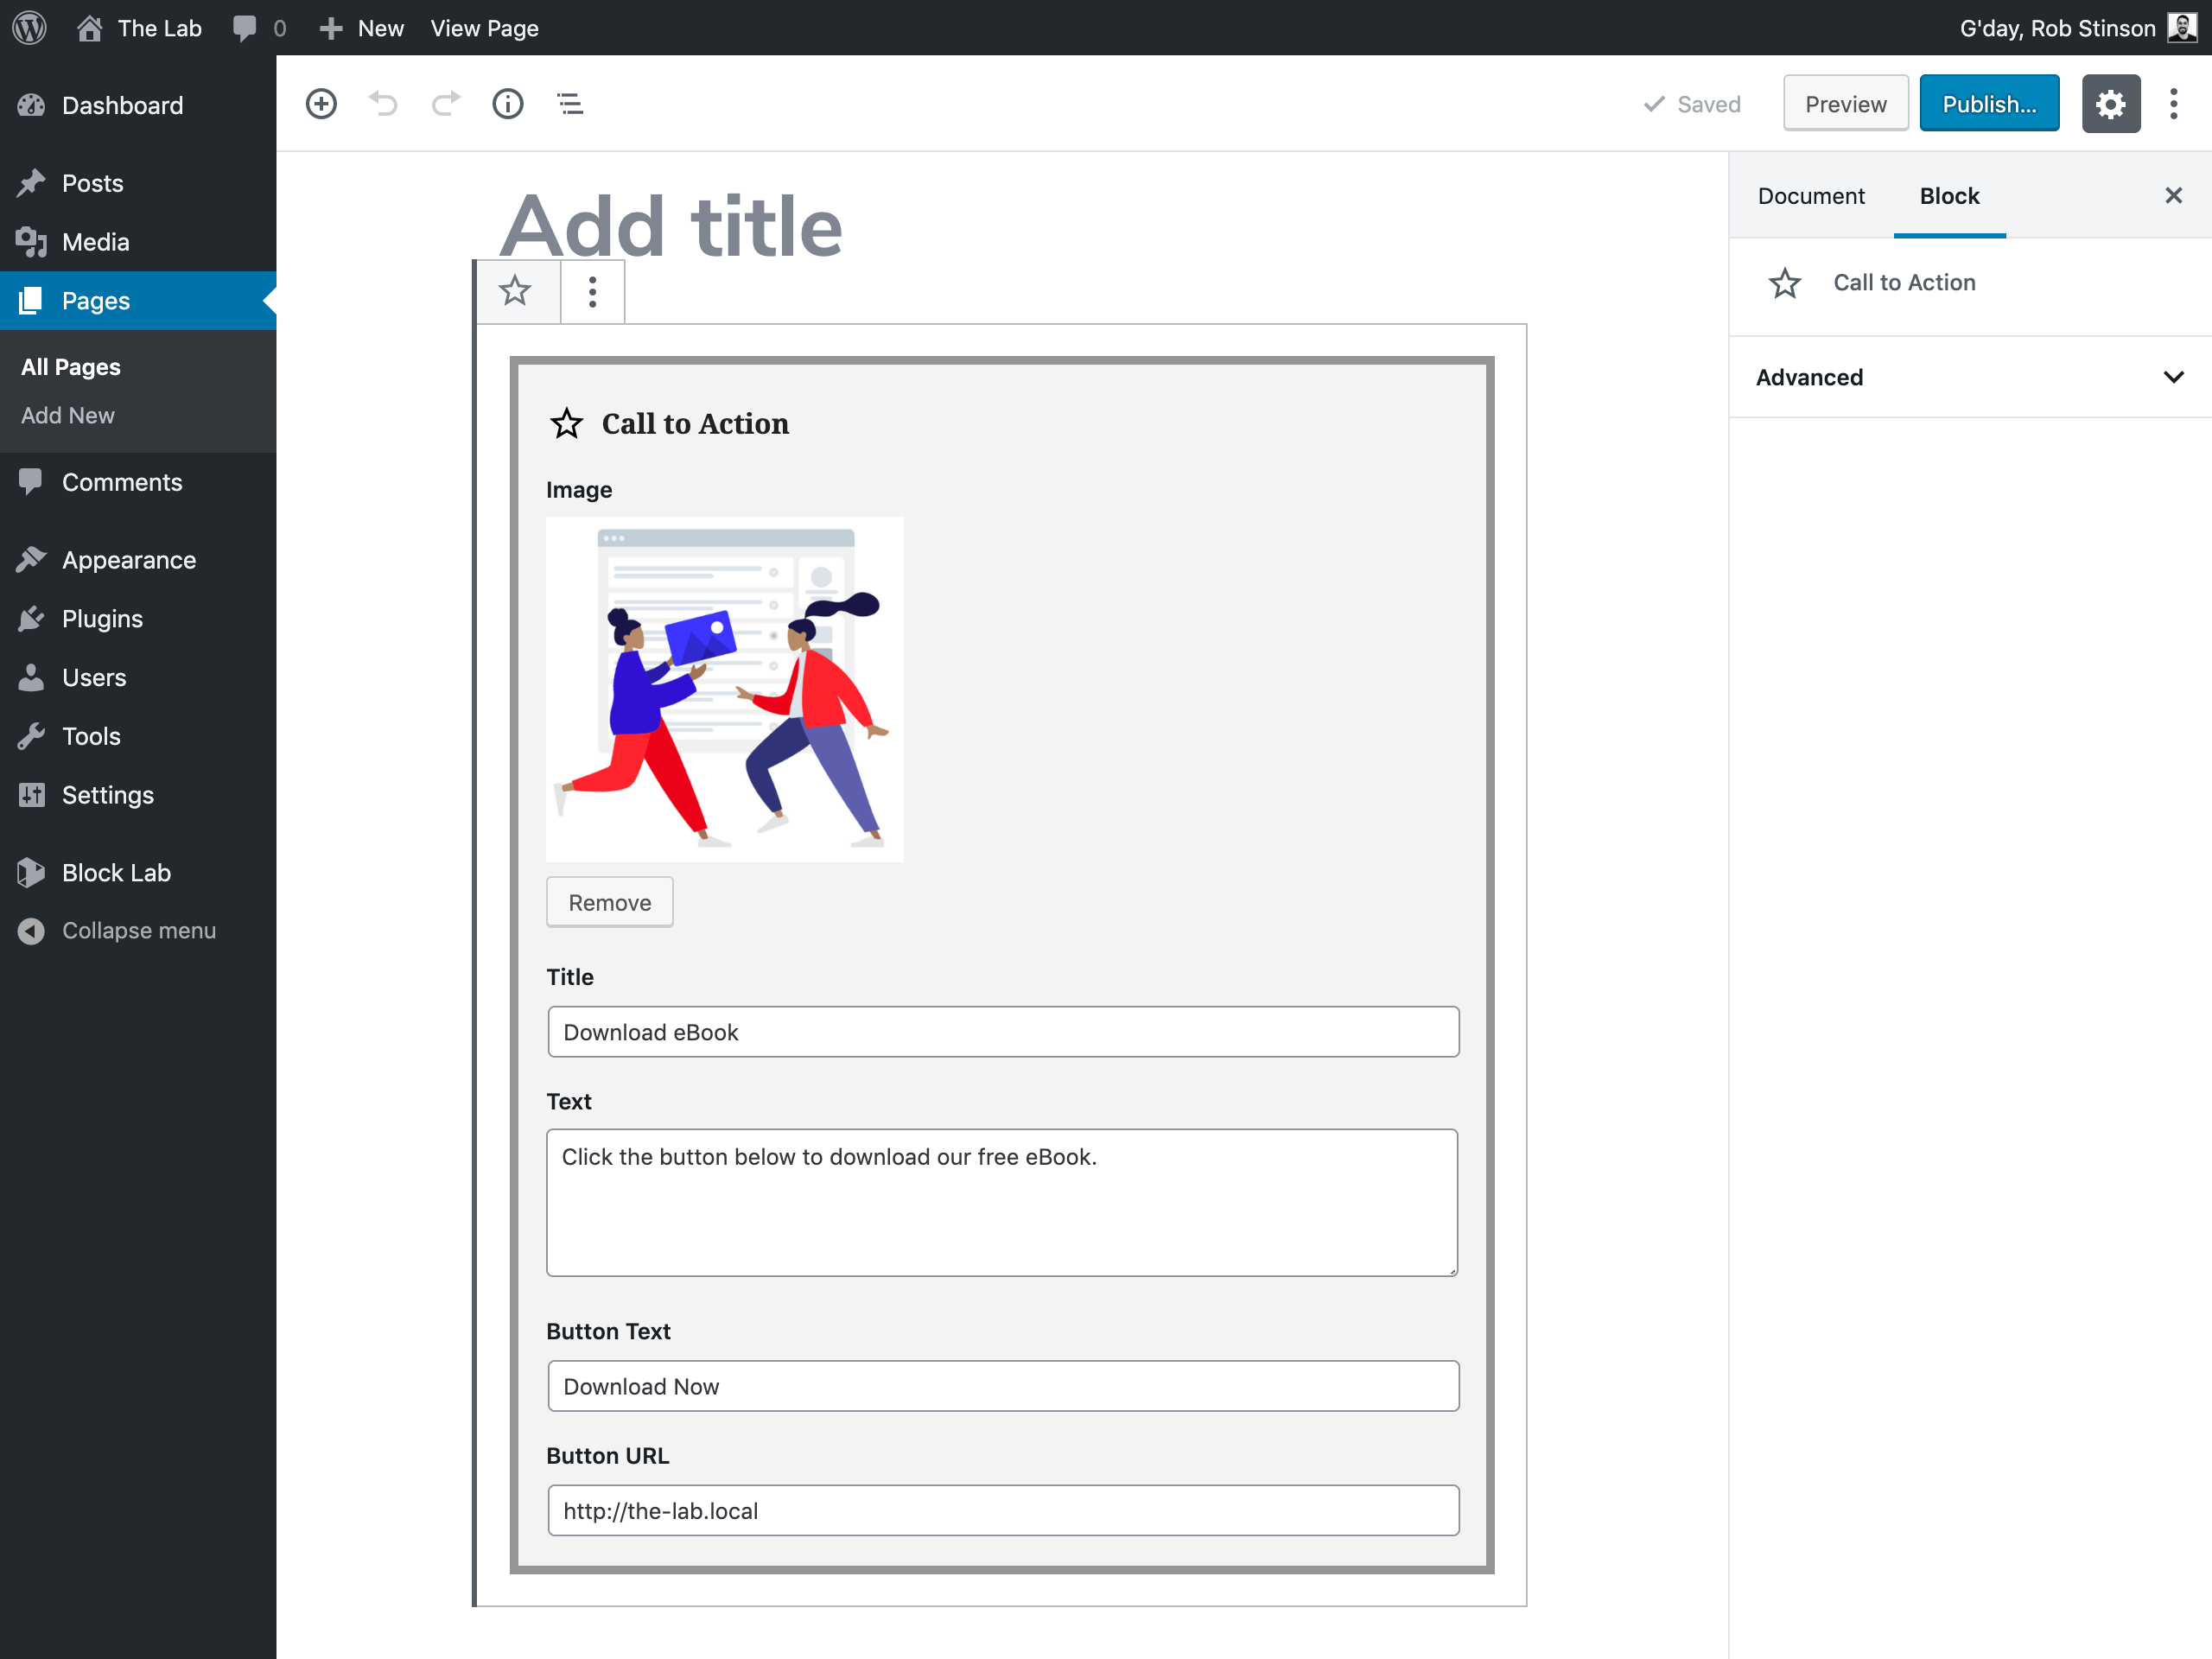Screen dimensions: 2212x1659
Task: Click the block type star icon in block toolbar
Action: pos(516,291)
